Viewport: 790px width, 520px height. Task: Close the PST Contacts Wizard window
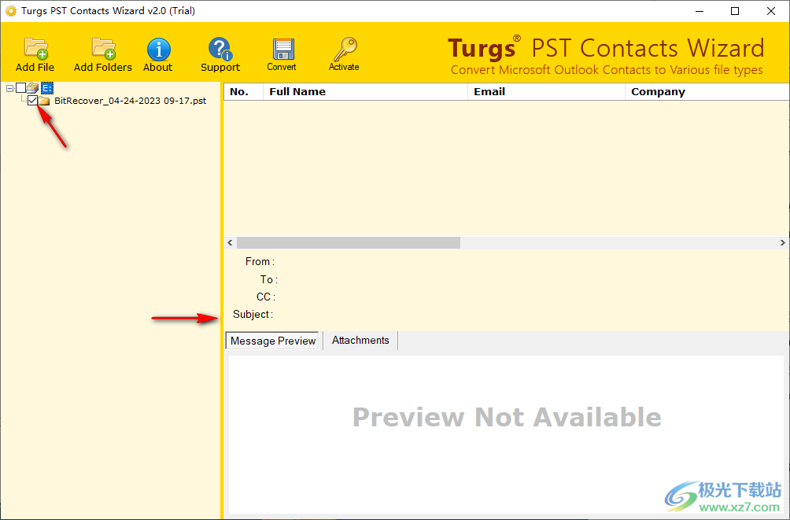[771, 11]
